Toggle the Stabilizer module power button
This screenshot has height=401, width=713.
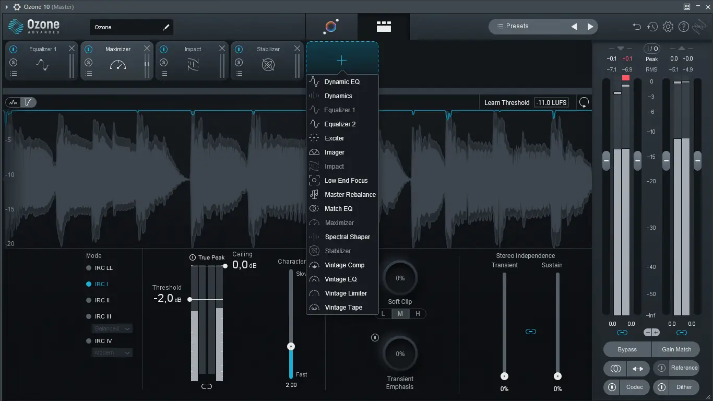click(239, 49)
